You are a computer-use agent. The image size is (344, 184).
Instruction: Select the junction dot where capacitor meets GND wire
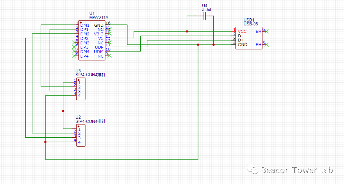click(x=213, y=45)
